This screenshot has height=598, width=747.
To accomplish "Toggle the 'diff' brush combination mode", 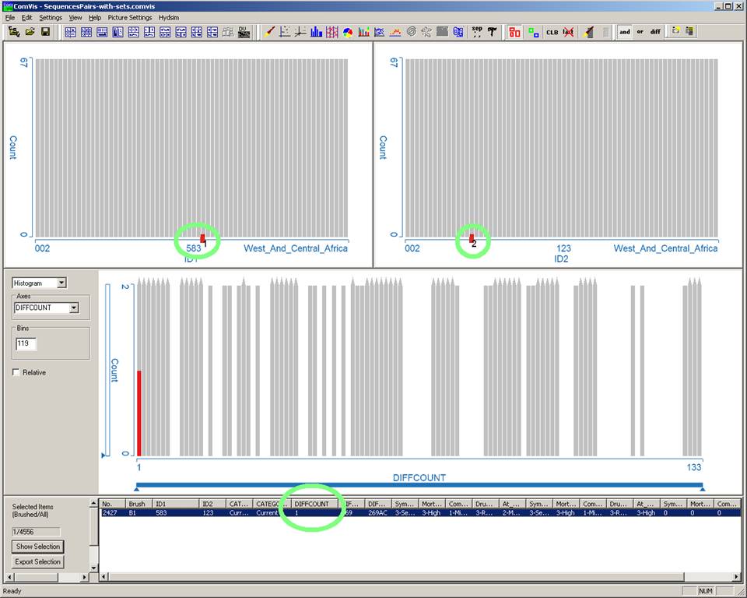I will (x=655, y=32).
